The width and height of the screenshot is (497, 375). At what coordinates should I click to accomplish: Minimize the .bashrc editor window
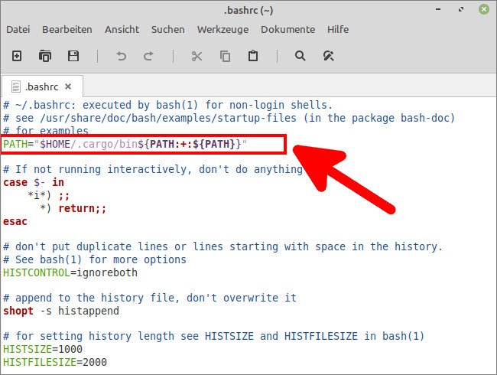coord(438,9)
